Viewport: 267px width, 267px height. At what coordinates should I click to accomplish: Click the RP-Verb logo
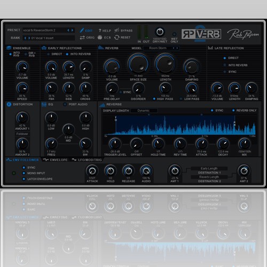pyautogui.click(x=201, y=34)
